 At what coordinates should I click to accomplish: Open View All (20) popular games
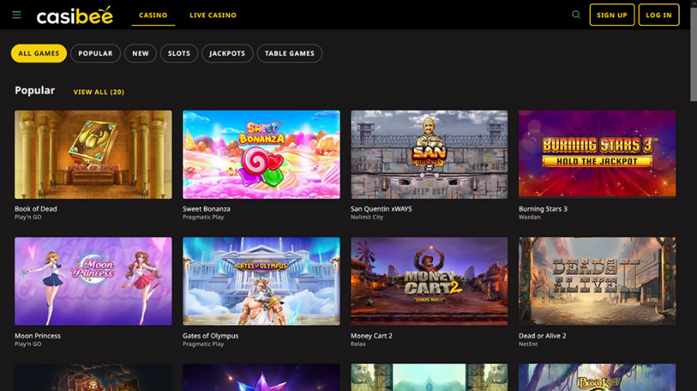click(x=99, y=92)
